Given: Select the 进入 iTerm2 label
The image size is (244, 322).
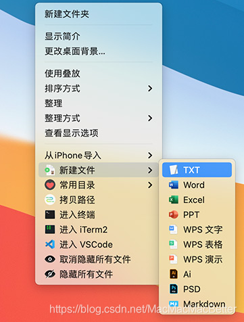Looking at the screenshot, I should [83, 229].
